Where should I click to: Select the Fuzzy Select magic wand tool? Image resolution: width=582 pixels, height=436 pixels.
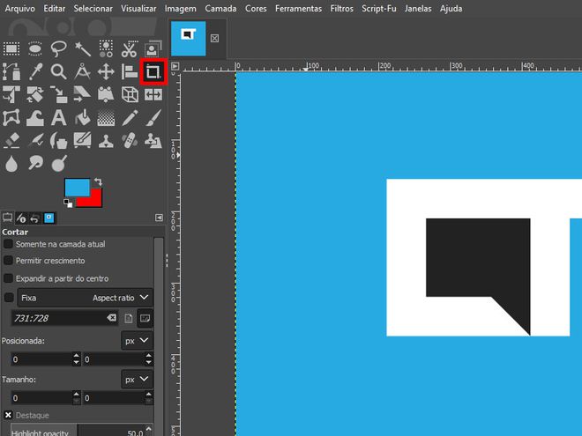coord(82,48)
